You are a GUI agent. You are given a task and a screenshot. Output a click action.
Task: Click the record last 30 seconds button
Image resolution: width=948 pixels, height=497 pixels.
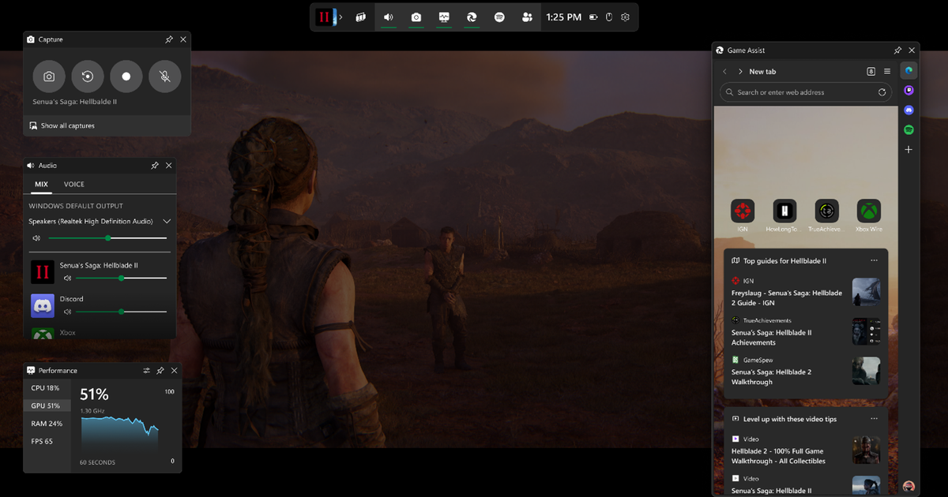[x=88, y=77]
